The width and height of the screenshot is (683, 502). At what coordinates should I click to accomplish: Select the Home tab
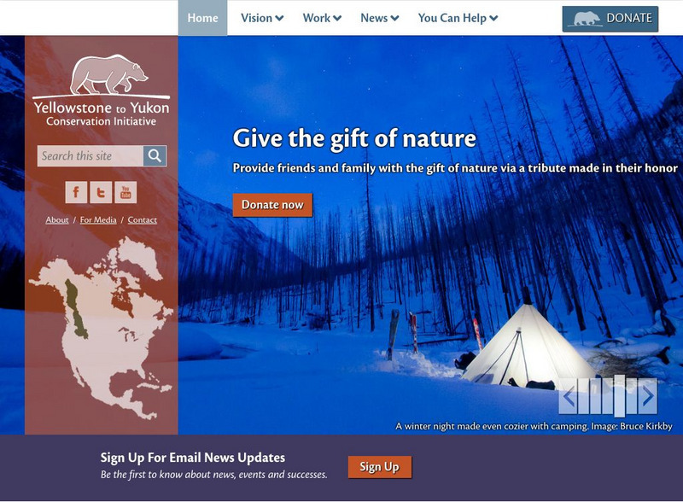click(x=202, y=18)
